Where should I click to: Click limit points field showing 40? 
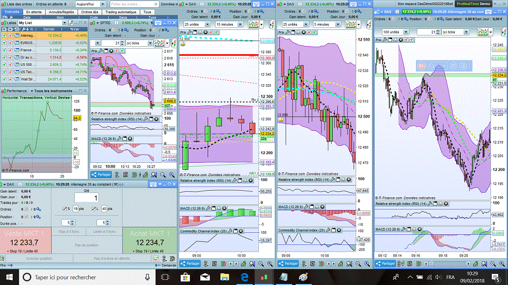tap(104, 209)
